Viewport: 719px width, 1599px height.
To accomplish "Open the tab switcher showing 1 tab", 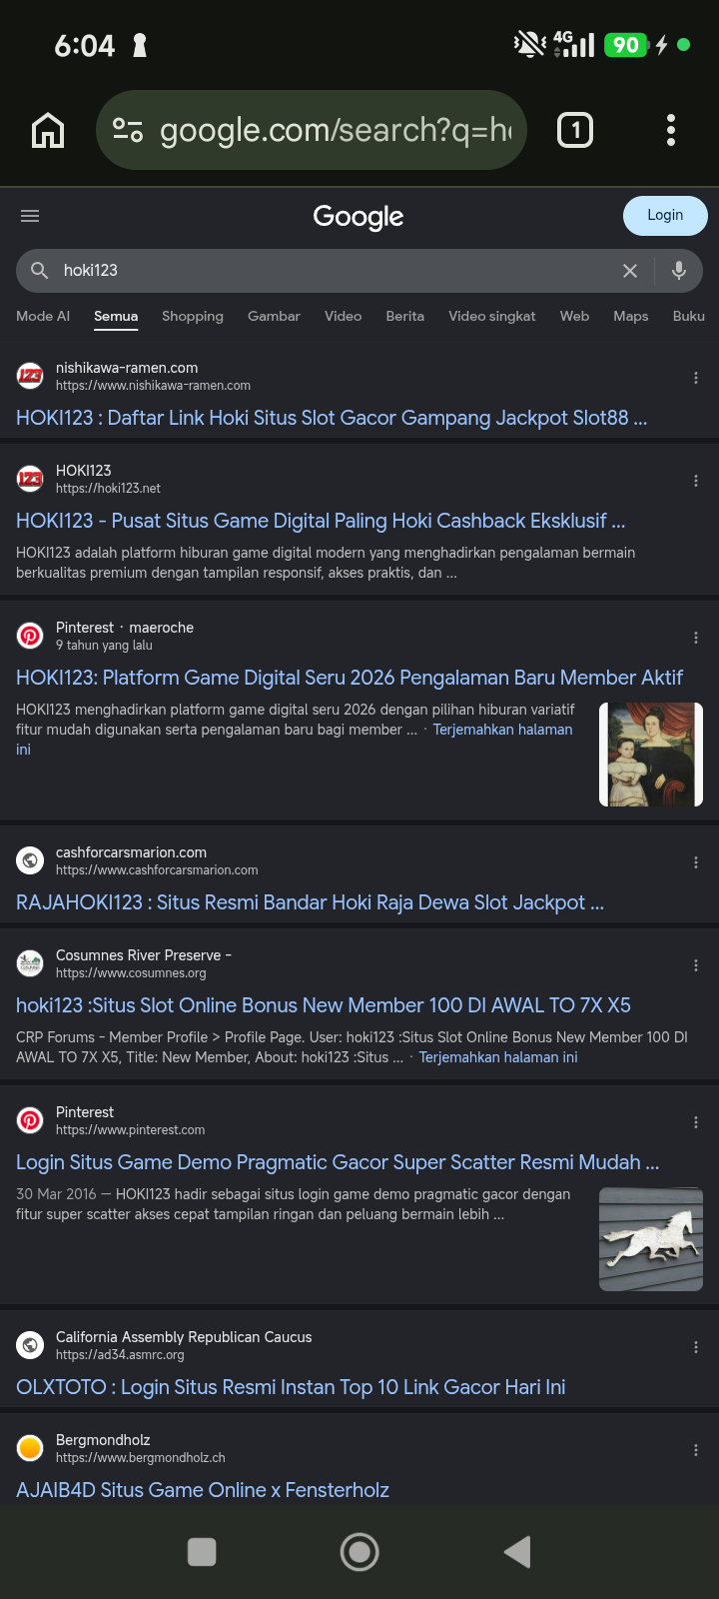I will [x=575, y=130].
